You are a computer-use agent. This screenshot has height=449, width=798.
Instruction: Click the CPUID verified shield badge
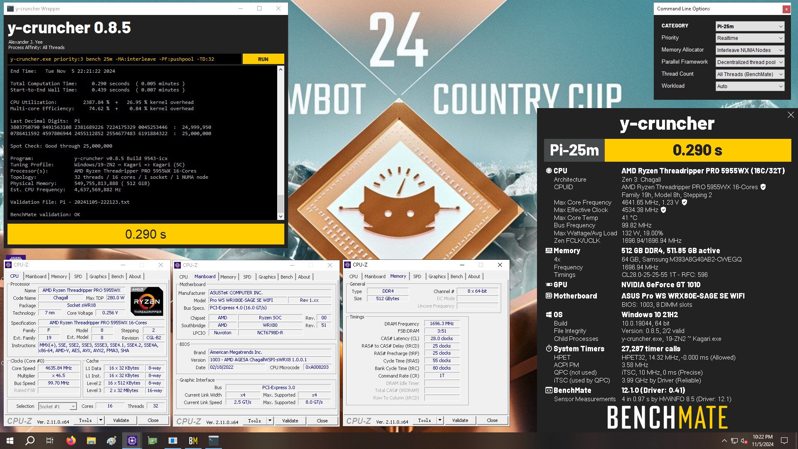click(763, 187)
